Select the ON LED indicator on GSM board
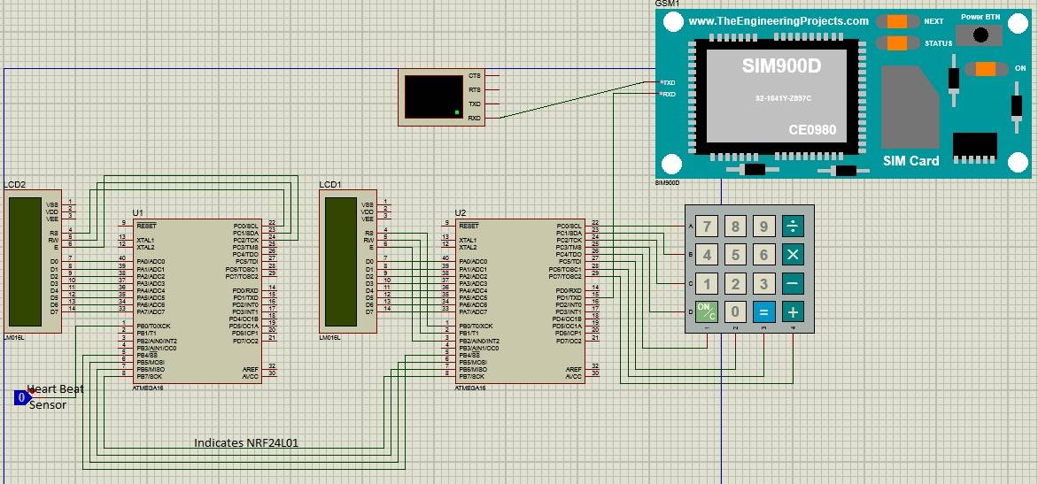The height and width of the screenshot is (484, 1038). pos(987,69)
